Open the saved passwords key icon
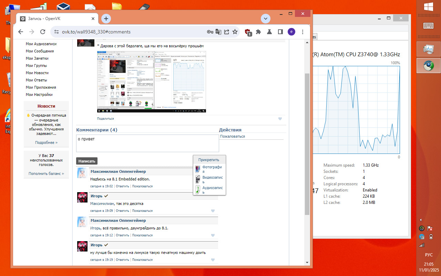The image size is (441, 276). coord(210,32)
